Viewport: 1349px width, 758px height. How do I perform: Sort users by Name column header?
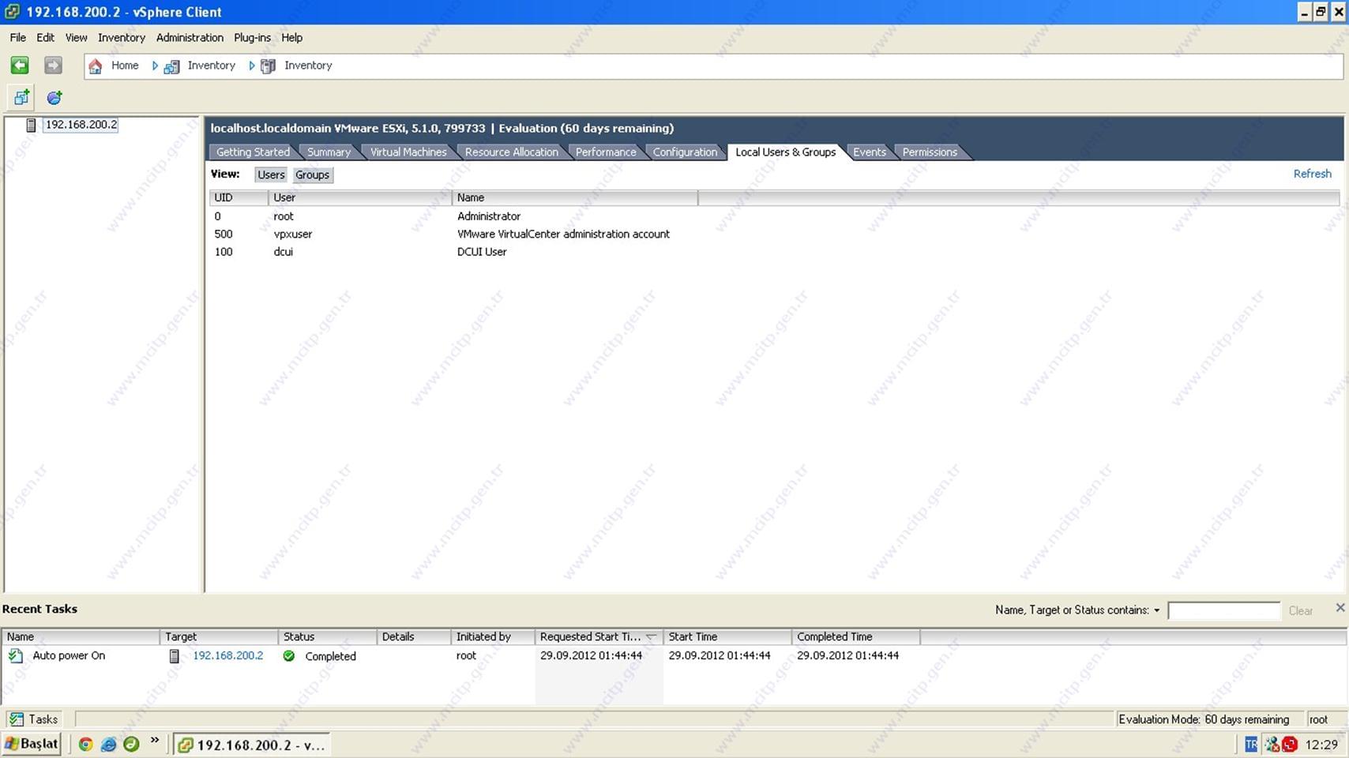[x=575, y=198]
